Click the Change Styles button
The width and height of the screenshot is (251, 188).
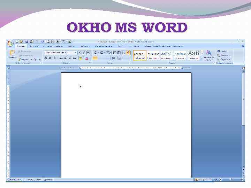(209, 55)
